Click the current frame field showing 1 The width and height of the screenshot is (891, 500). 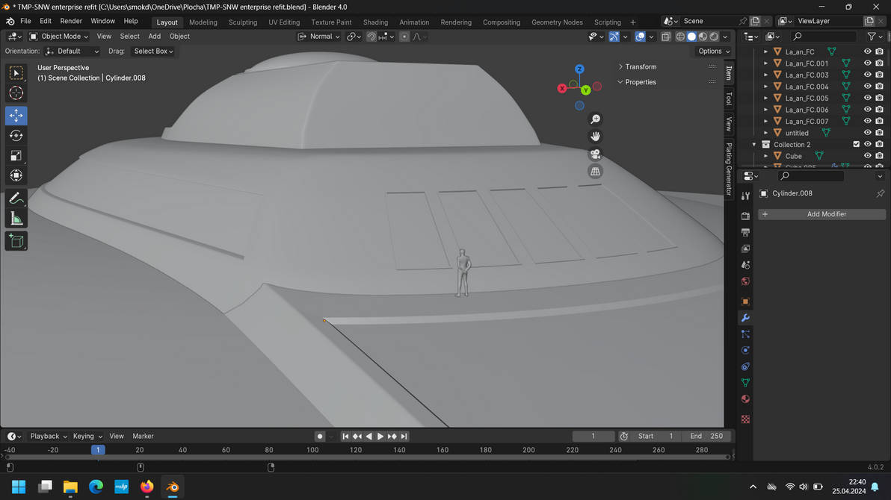click(x=593, y=436)
